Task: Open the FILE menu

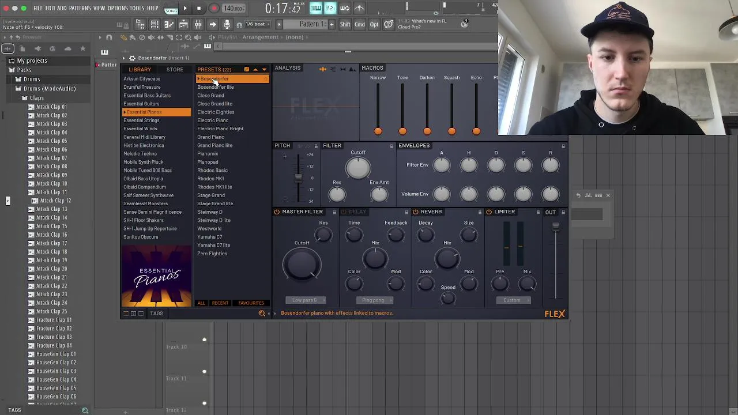Action: [x=38, y=8]
